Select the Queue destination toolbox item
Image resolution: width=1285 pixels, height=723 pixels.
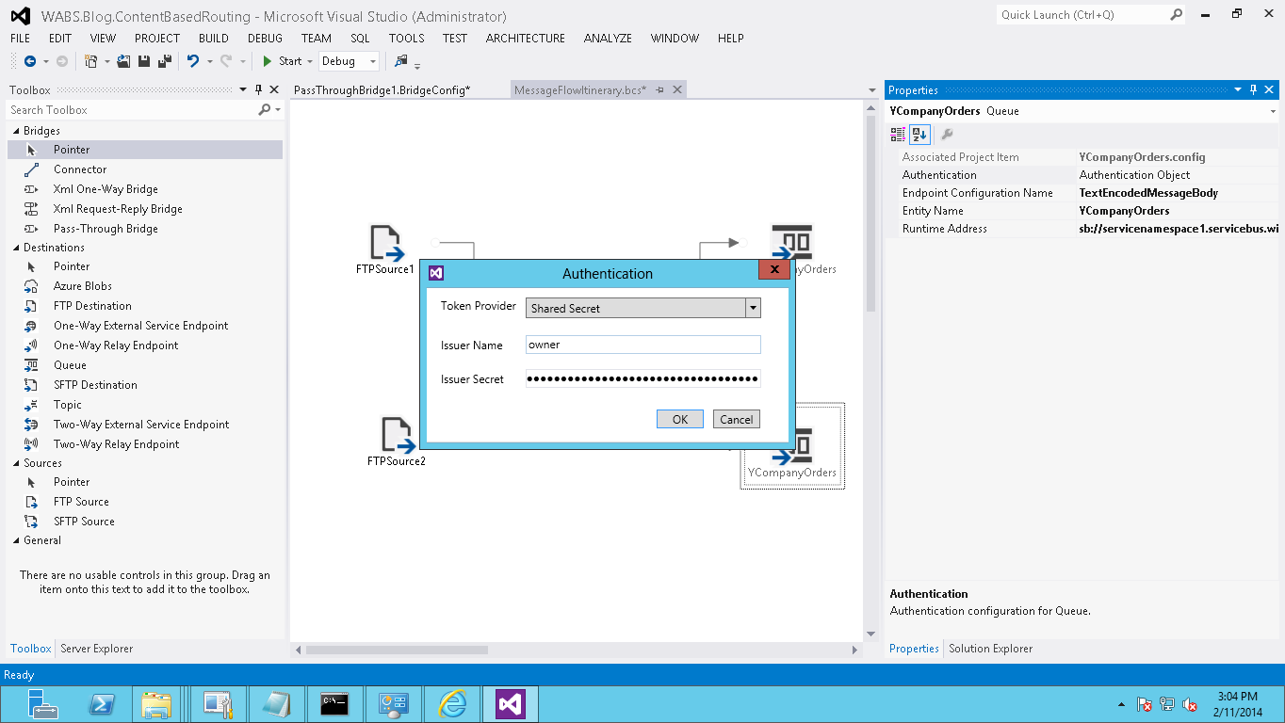pyautogui.click(x=70, y=365)
